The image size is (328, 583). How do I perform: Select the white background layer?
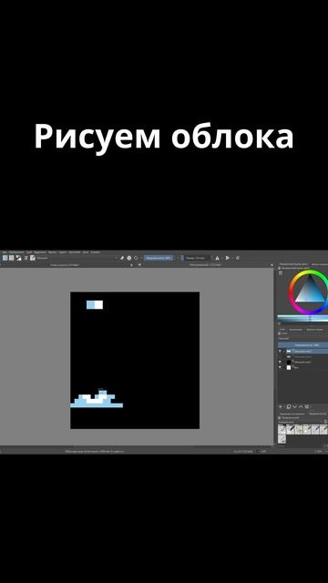(x=302, y=367)
